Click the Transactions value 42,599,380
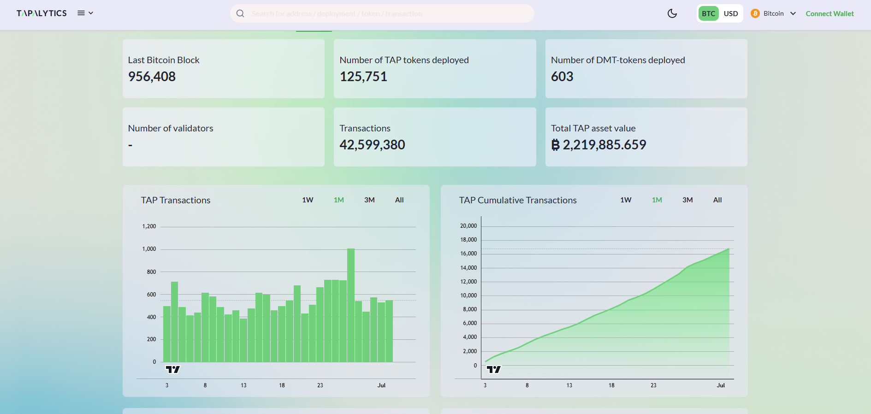The width and height of the screenshot is (871, 414). click(x=372, y=145)
